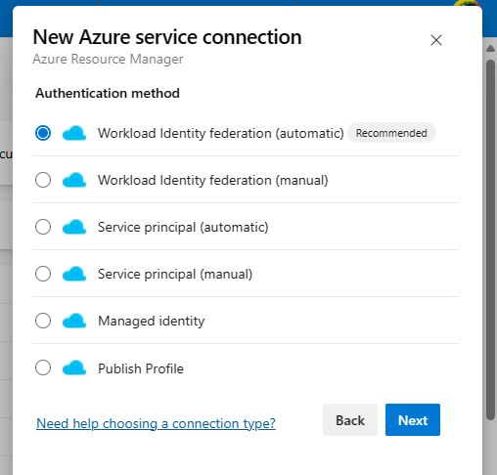Select Workload Identity federation (automatic) radio button

click(x=43, y=133)
